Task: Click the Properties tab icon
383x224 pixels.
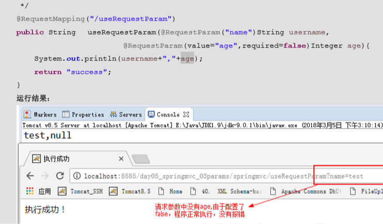Action: coord(66,114)
